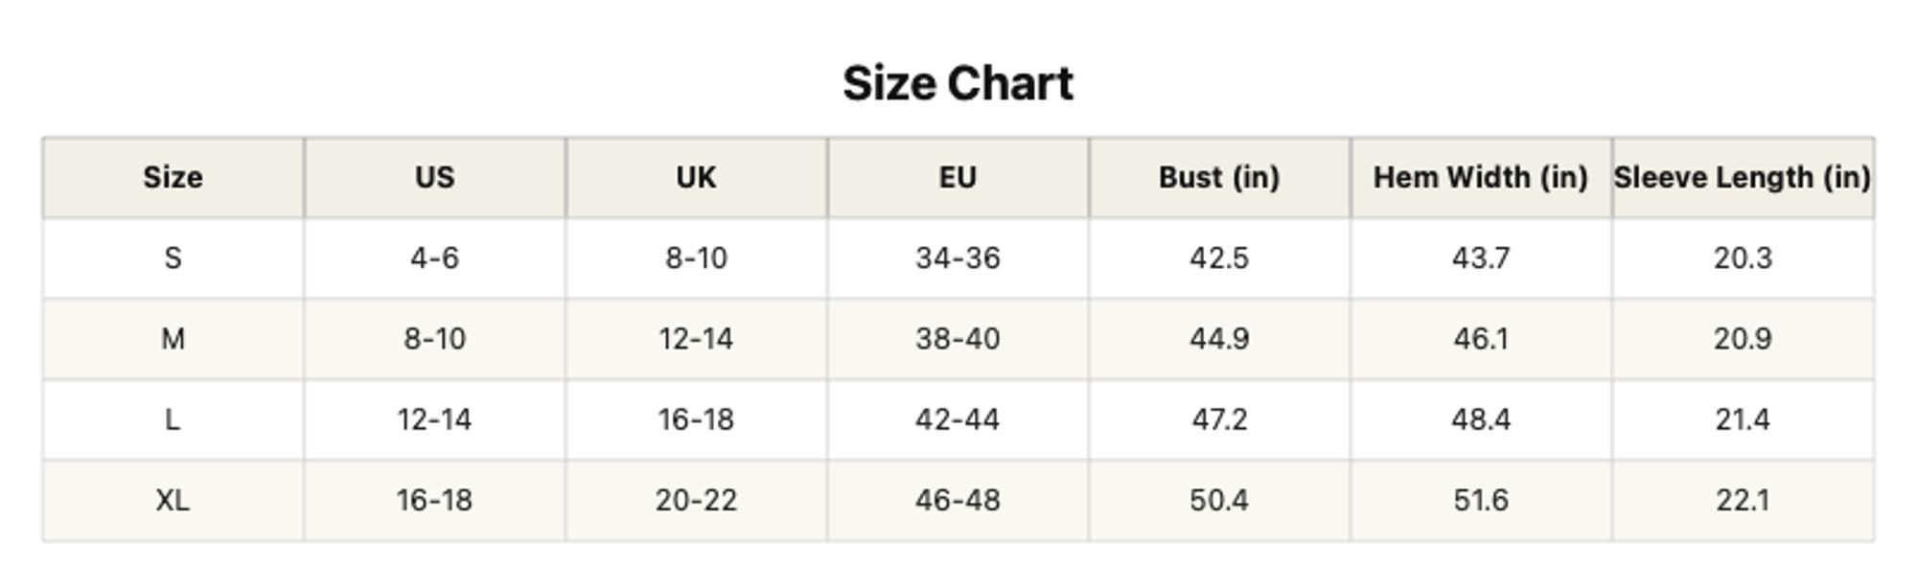Click the Sleeve Length (in) header

1743,177
